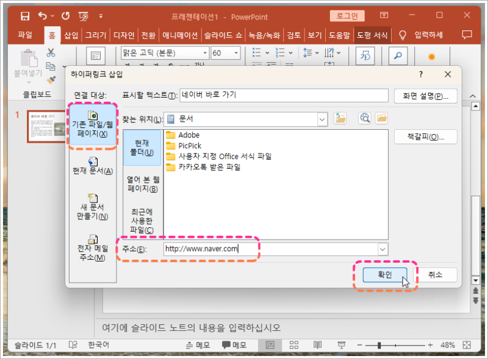Switch to the 디자인 ribbon tab
Image resolution: width=488 pixels, height=359 pixels.
click(124, 35)
